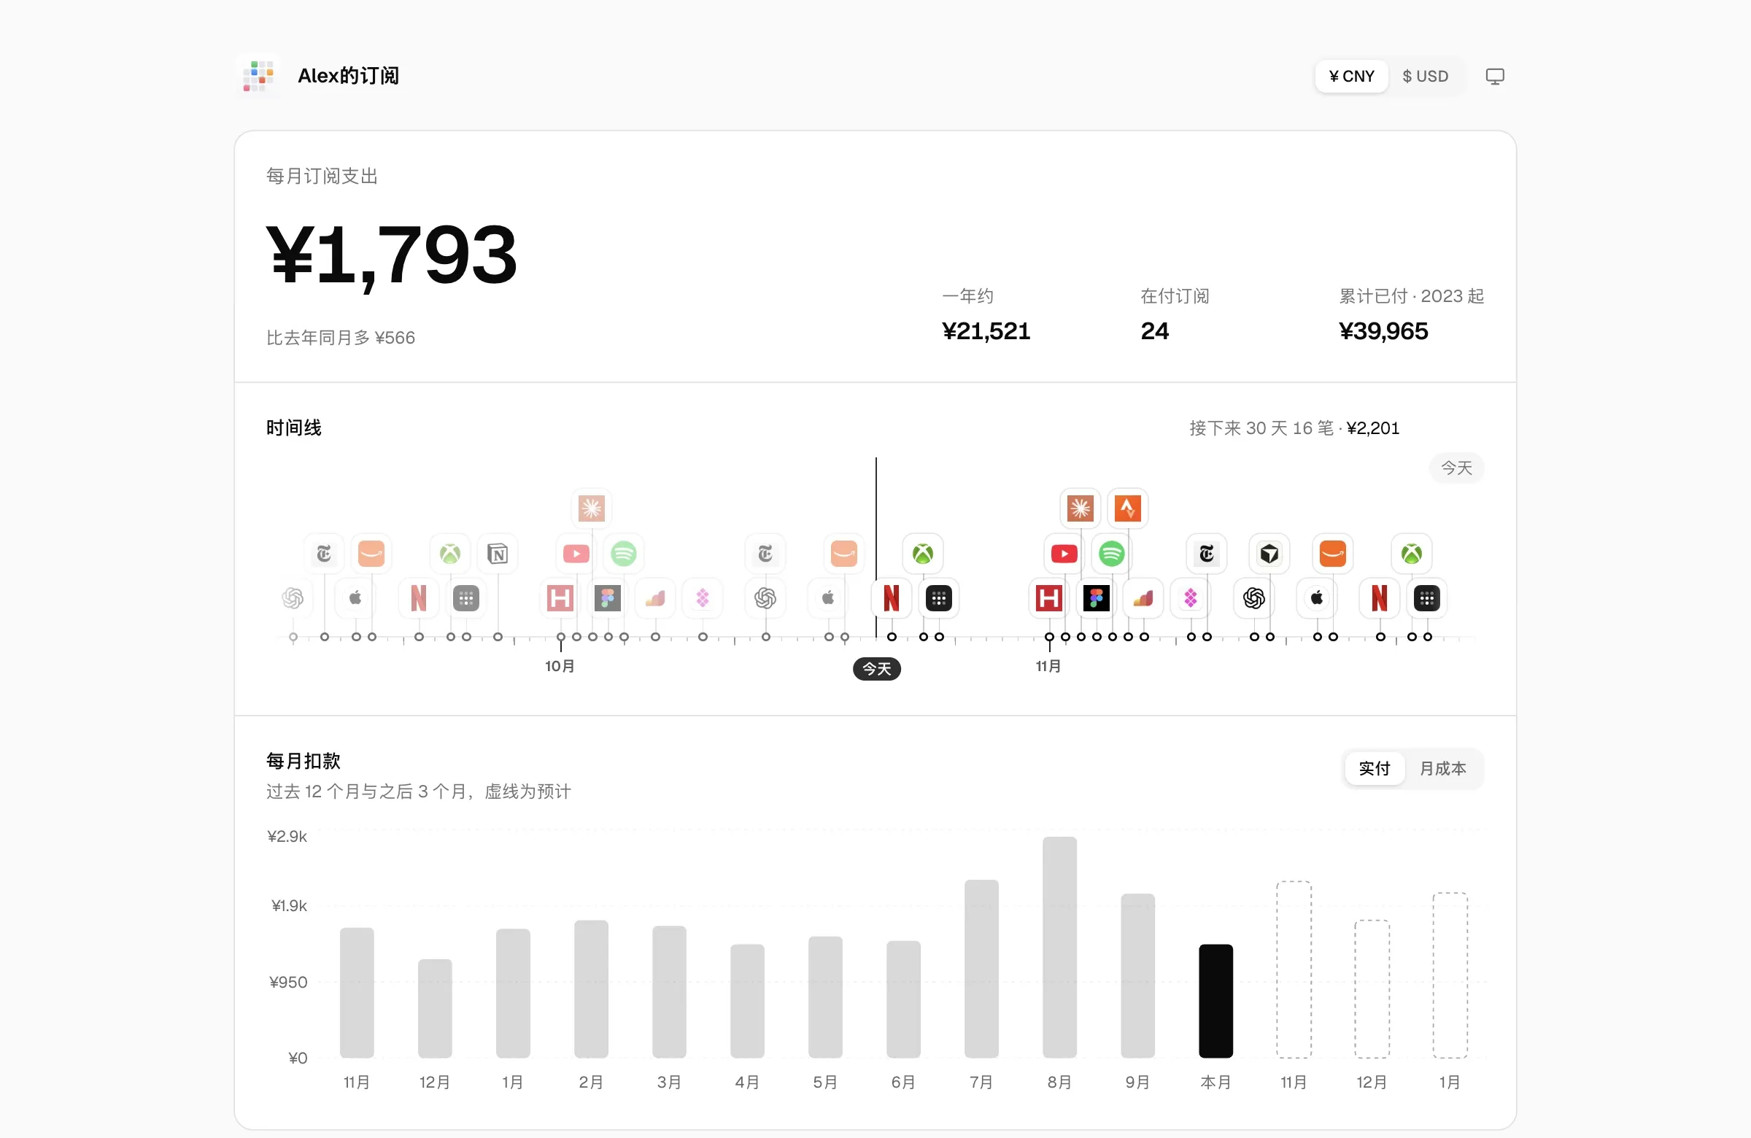Click the tallest 8月 bar in the chart
The image size is (1751, 1138).
(1059, 948)
